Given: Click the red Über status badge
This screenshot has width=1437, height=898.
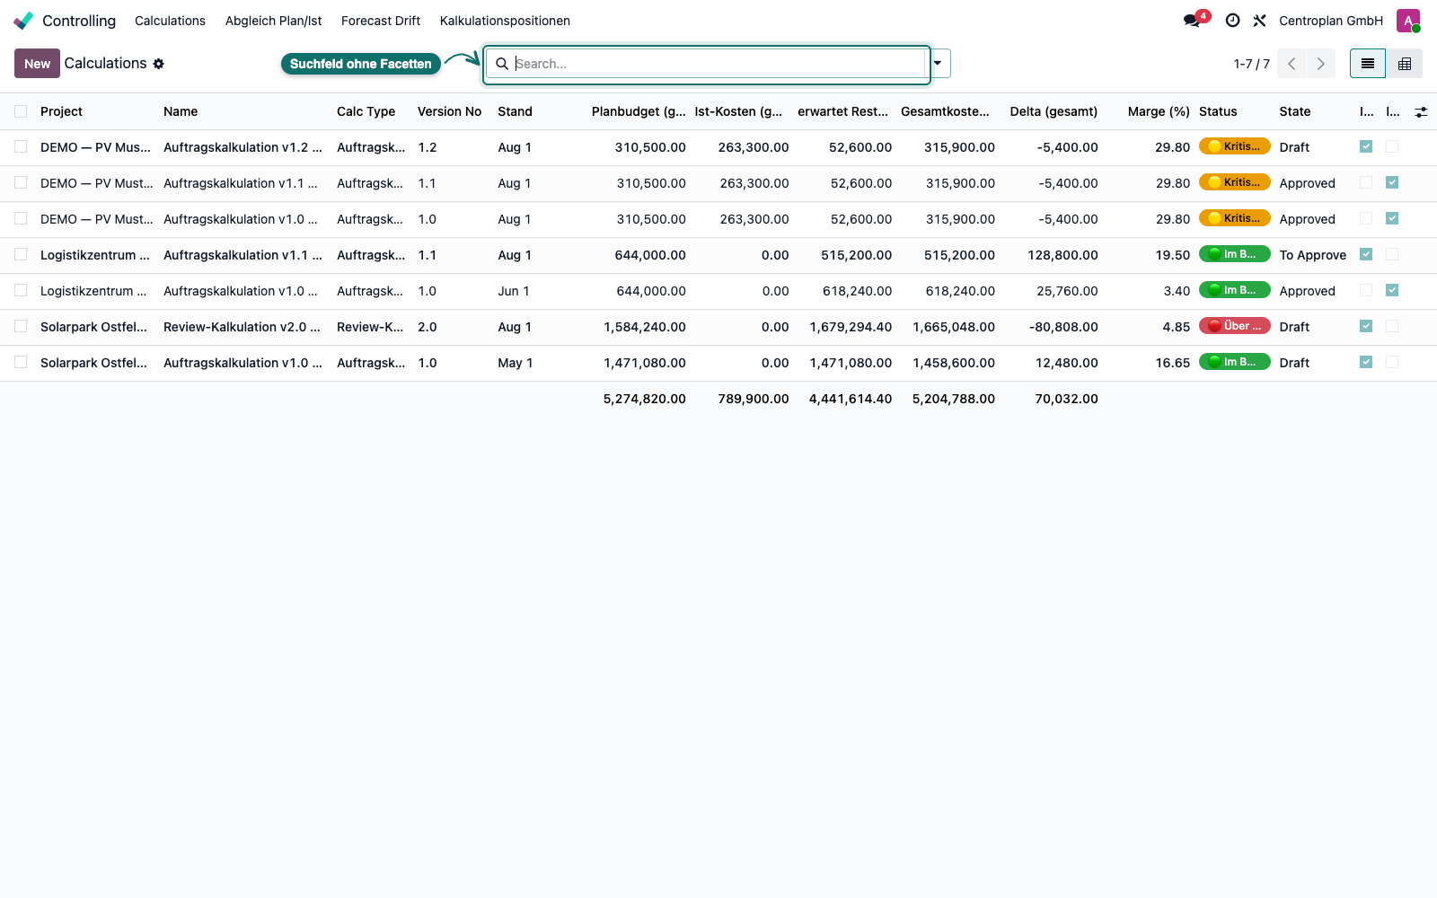Looking at the screenshot, I should tap(1235, 326).
